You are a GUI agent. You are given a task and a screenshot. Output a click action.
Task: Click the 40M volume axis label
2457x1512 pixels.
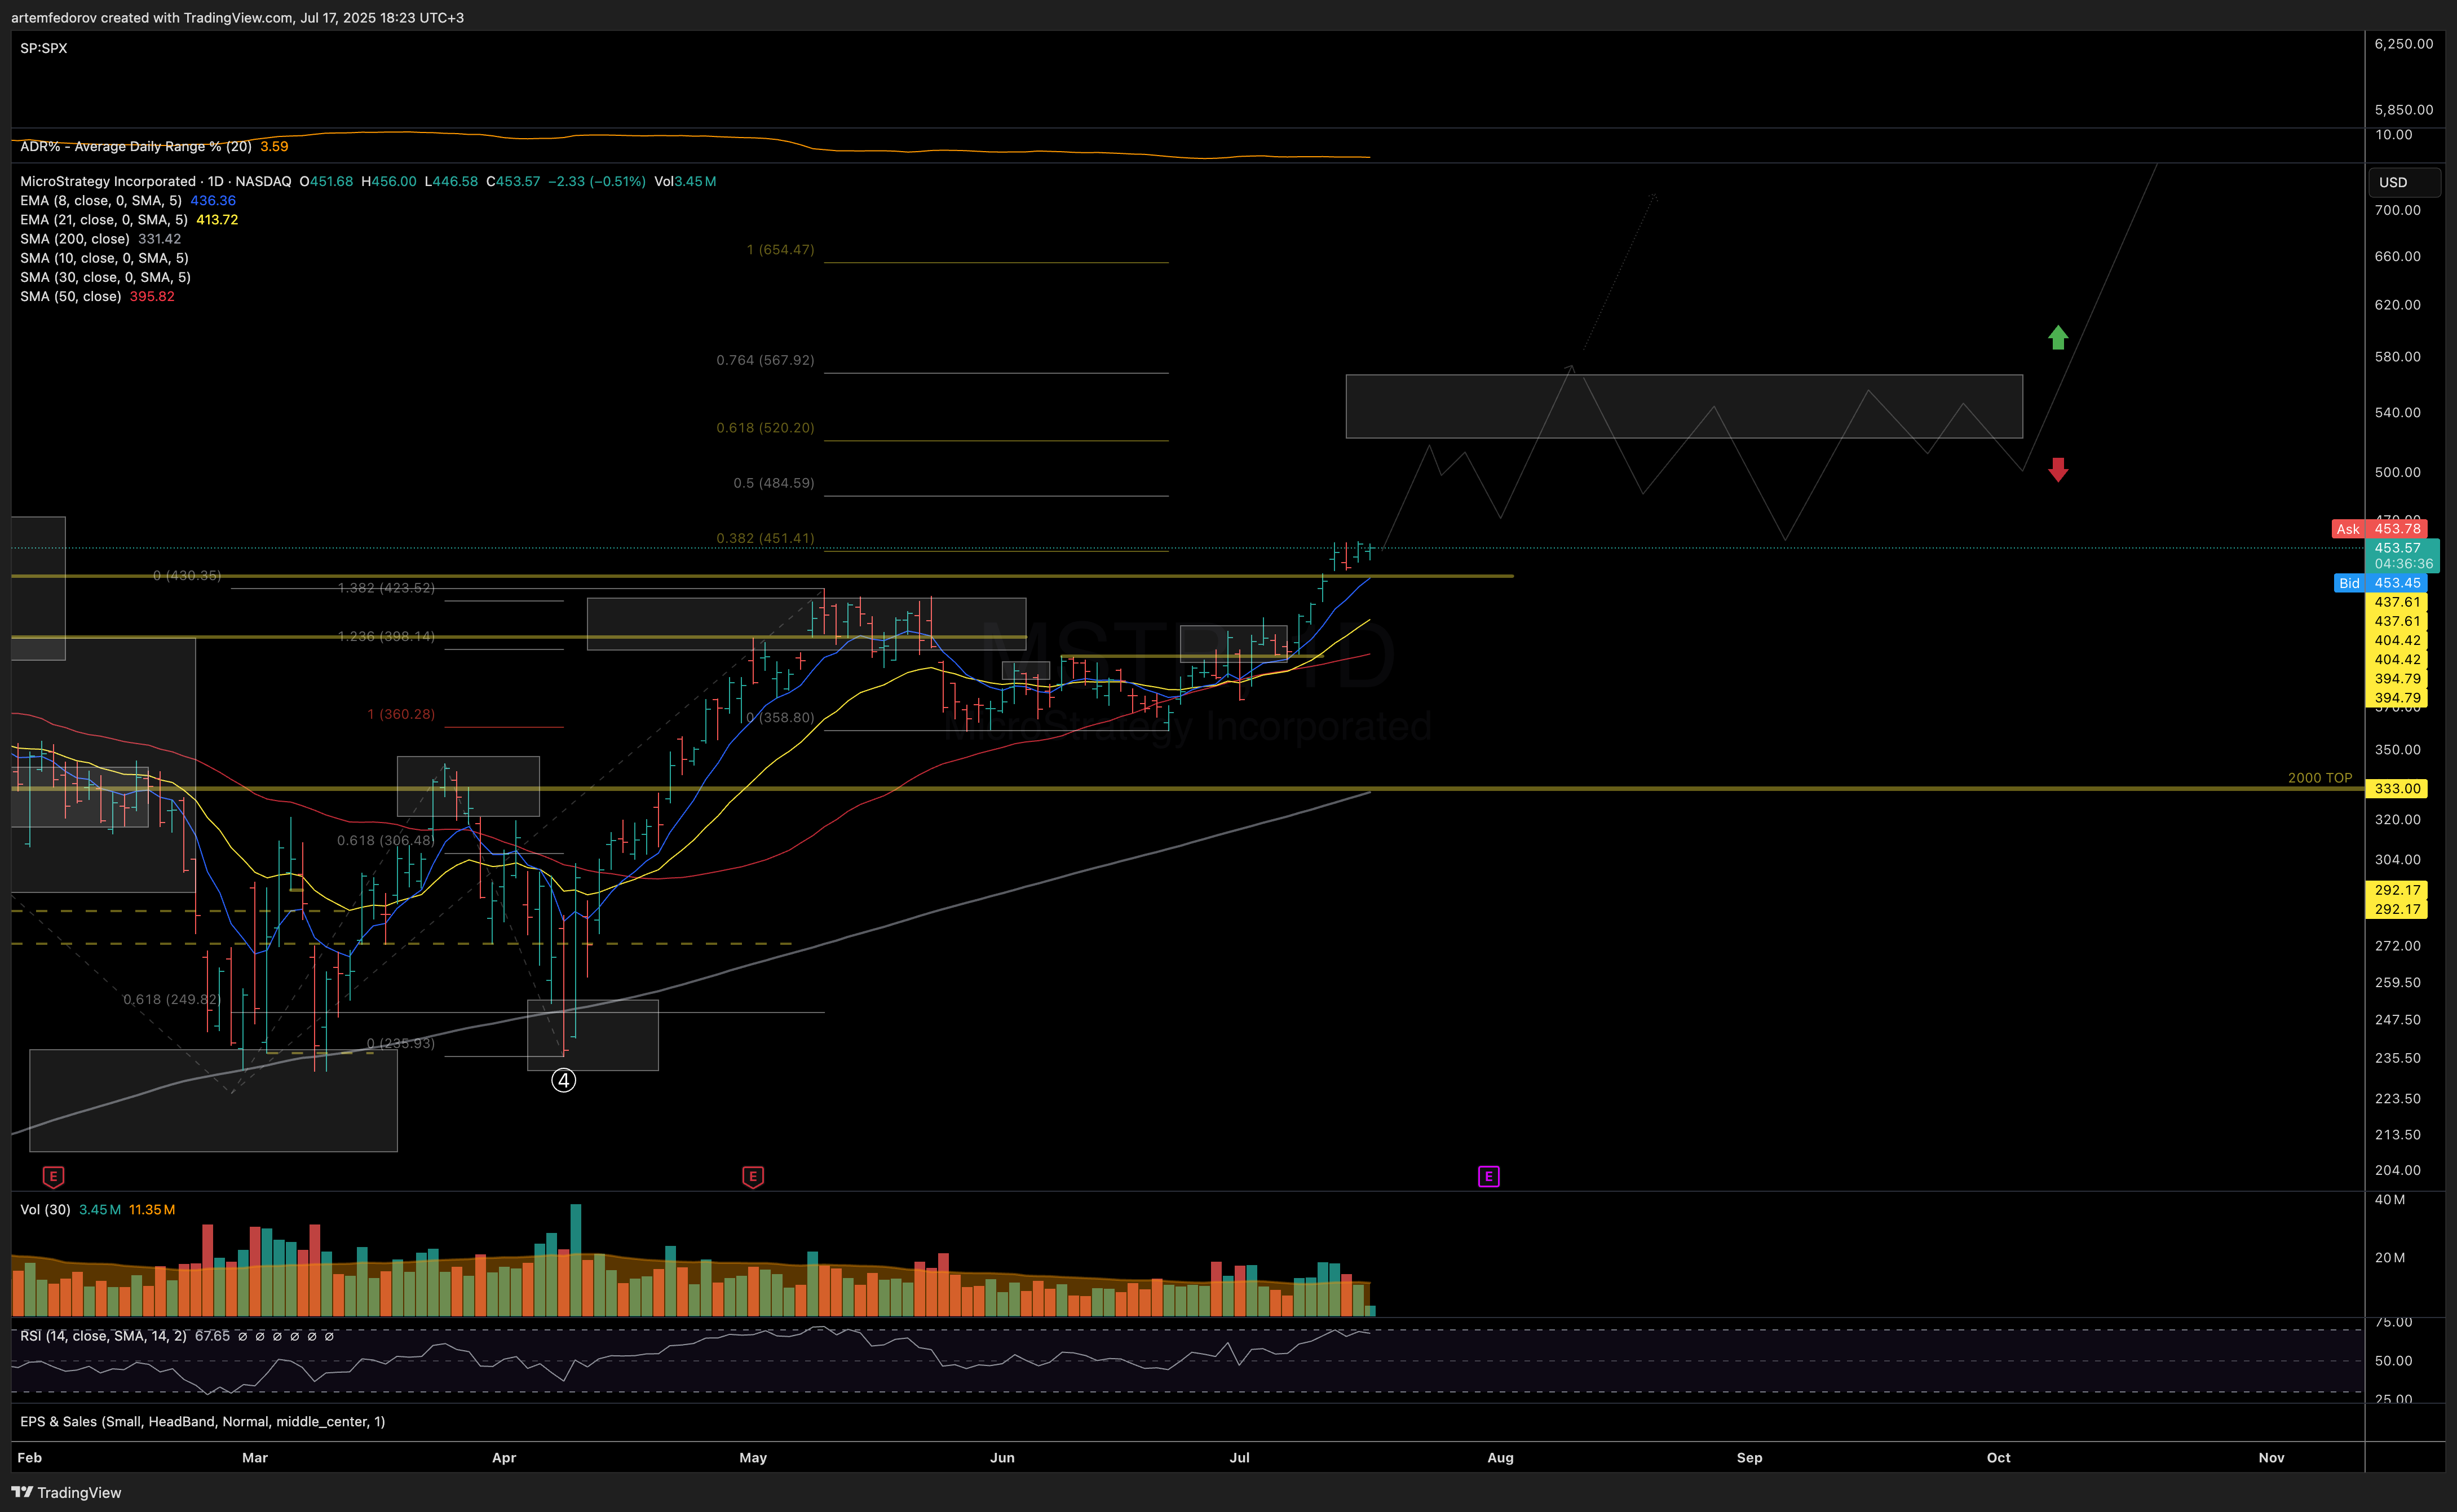tap(2390, 1199)
